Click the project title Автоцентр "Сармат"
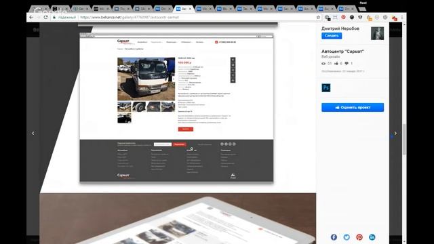434x244 pixels. click(342, 52)
